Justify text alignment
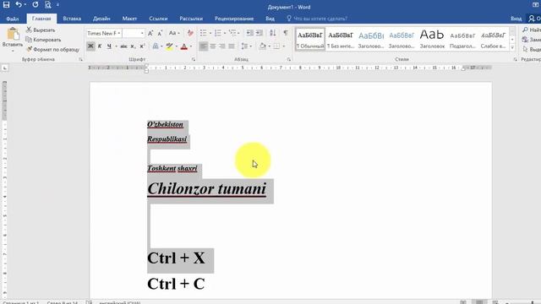The width and height of the screenshot is (541, 304). (232, 46)
